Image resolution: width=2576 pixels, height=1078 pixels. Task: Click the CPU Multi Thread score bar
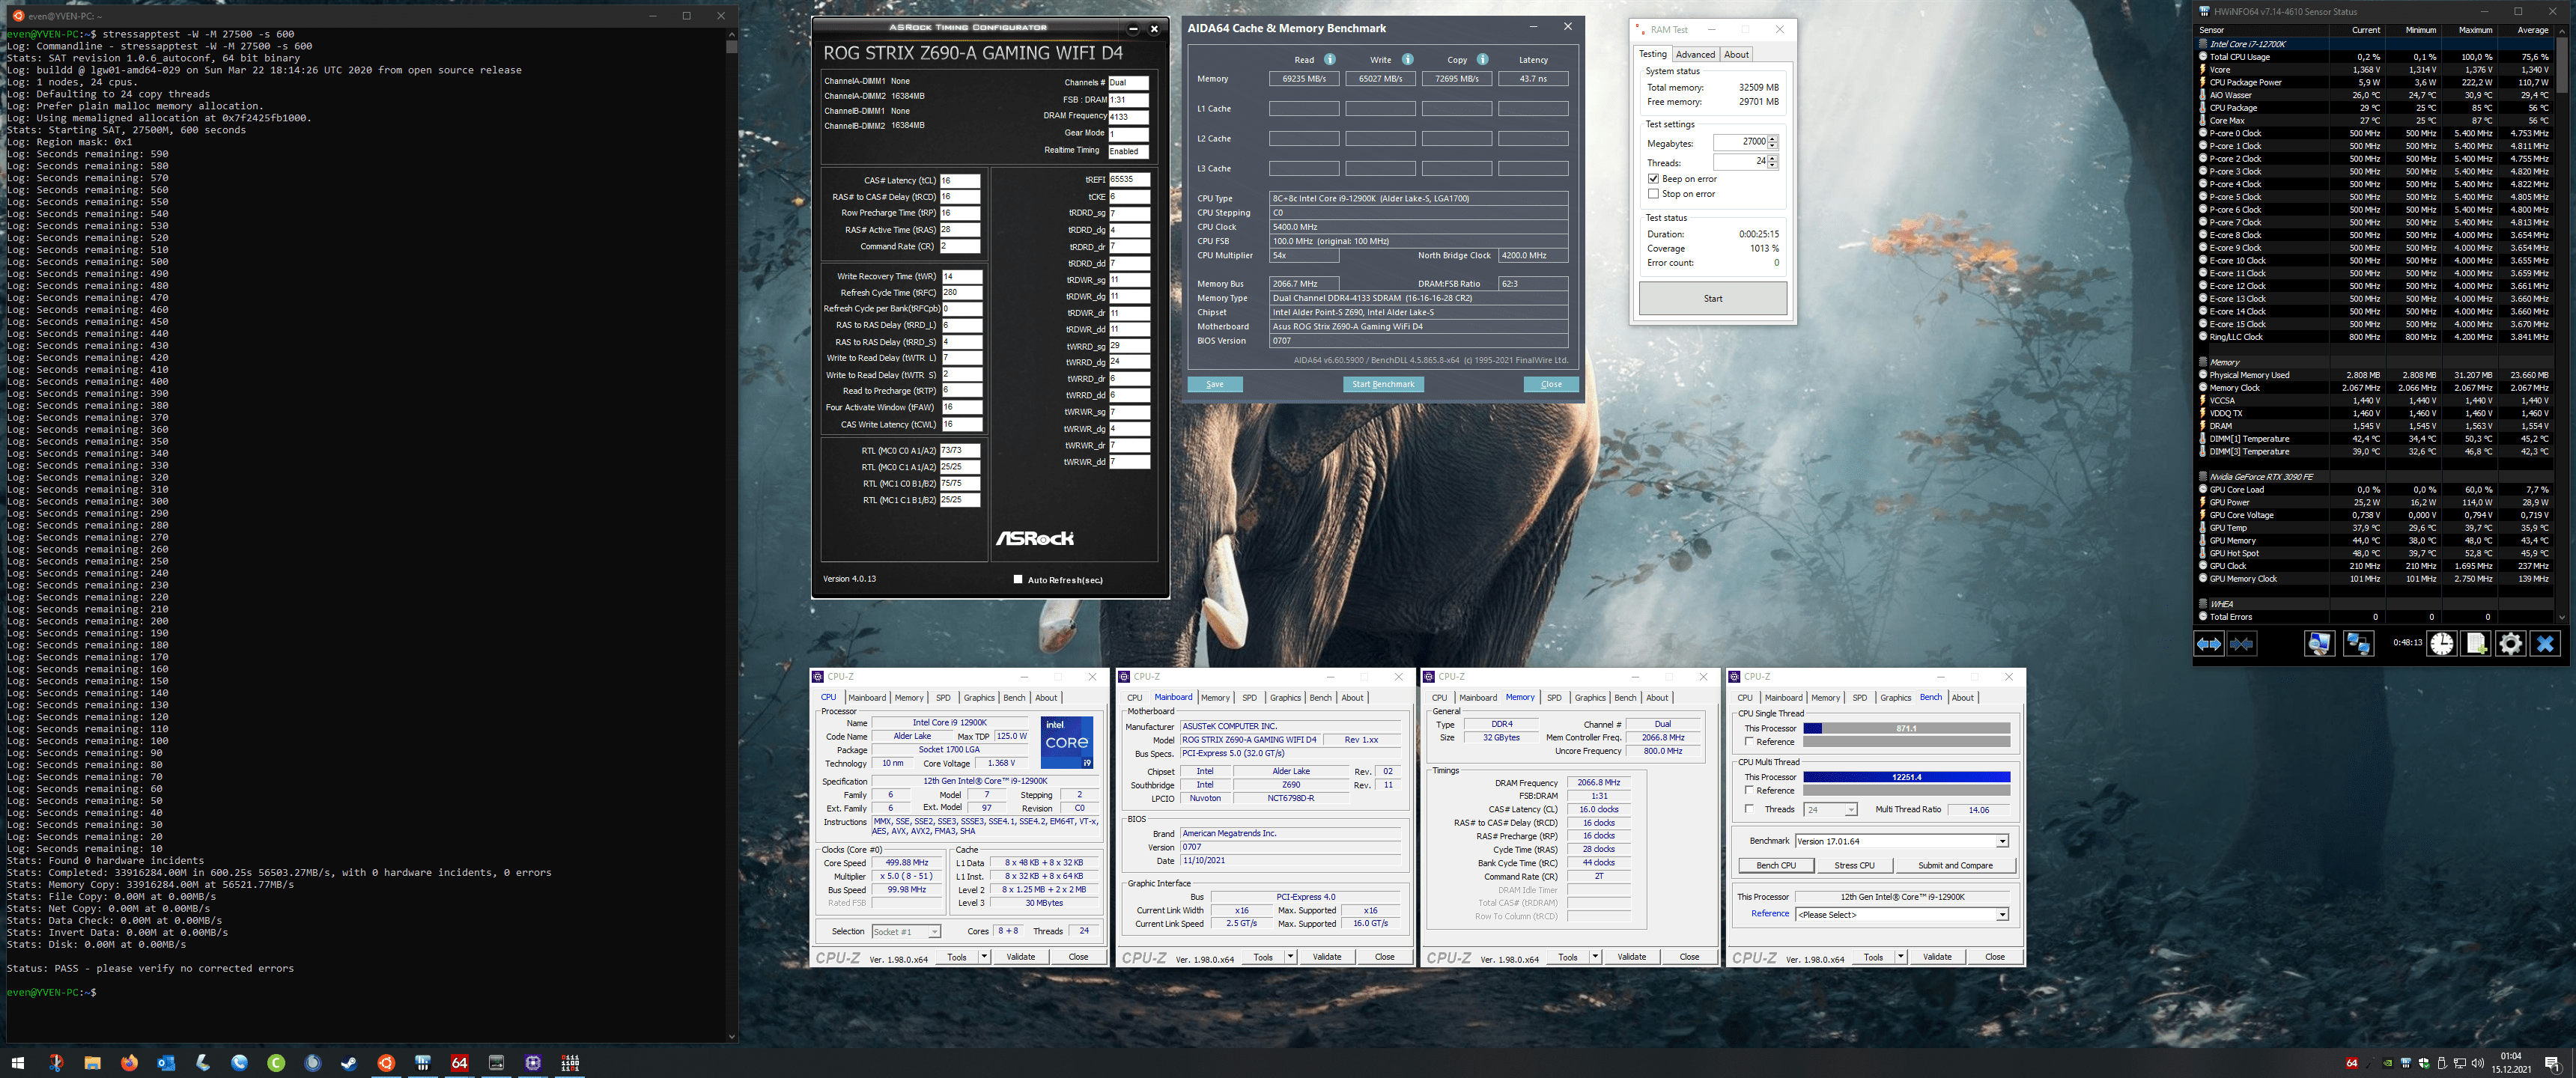[1906, 777]
